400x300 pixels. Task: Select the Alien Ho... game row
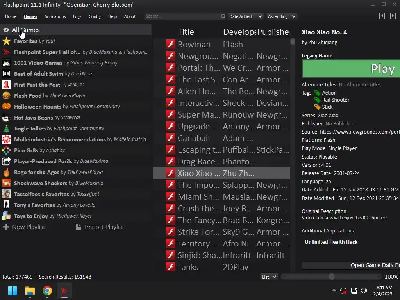coord(221,91)
